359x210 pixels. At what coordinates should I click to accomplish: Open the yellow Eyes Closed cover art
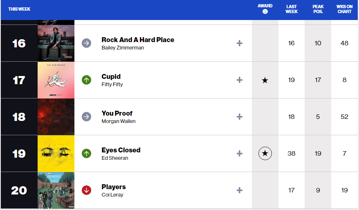click(56, 154)
